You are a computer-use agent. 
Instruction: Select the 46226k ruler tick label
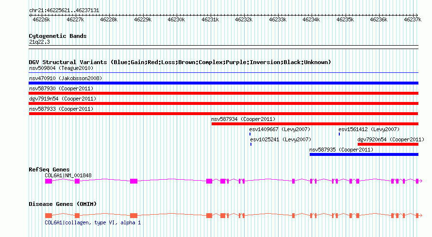(x=41, y=19)
